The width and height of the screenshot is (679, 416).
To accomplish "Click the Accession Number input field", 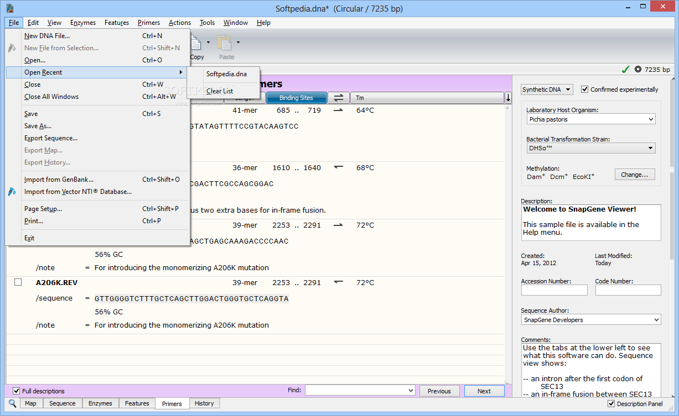I will (x=554, y=290).
